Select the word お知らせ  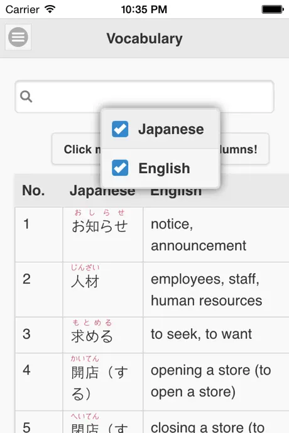(100, 226)
